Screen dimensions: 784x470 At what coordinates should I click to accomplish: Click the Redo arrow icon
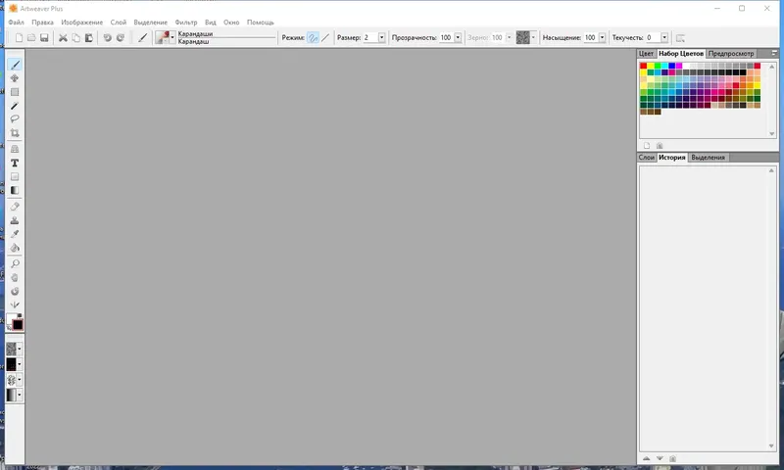click(120, 38)
